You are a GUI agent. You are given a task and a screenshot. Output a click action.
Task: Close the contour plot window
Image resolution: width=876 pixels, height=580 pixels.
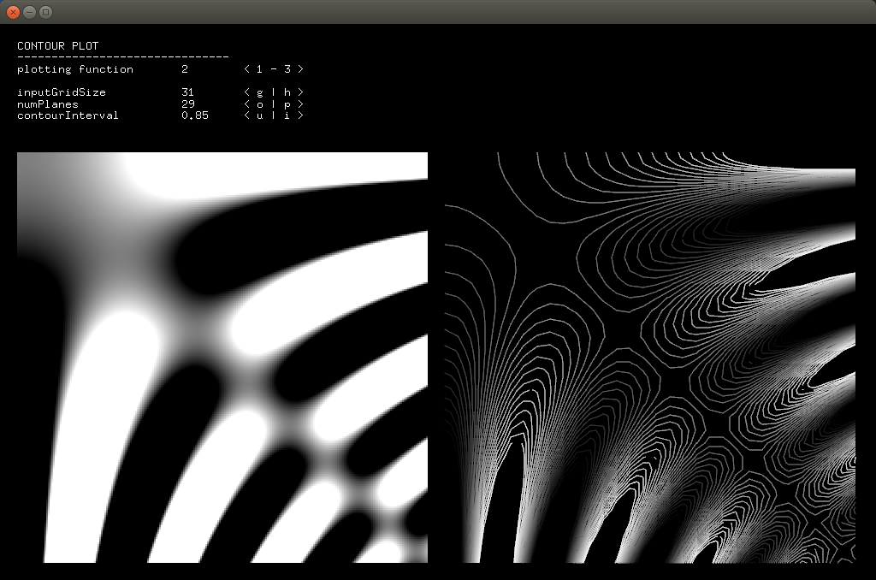coord(13,12)
